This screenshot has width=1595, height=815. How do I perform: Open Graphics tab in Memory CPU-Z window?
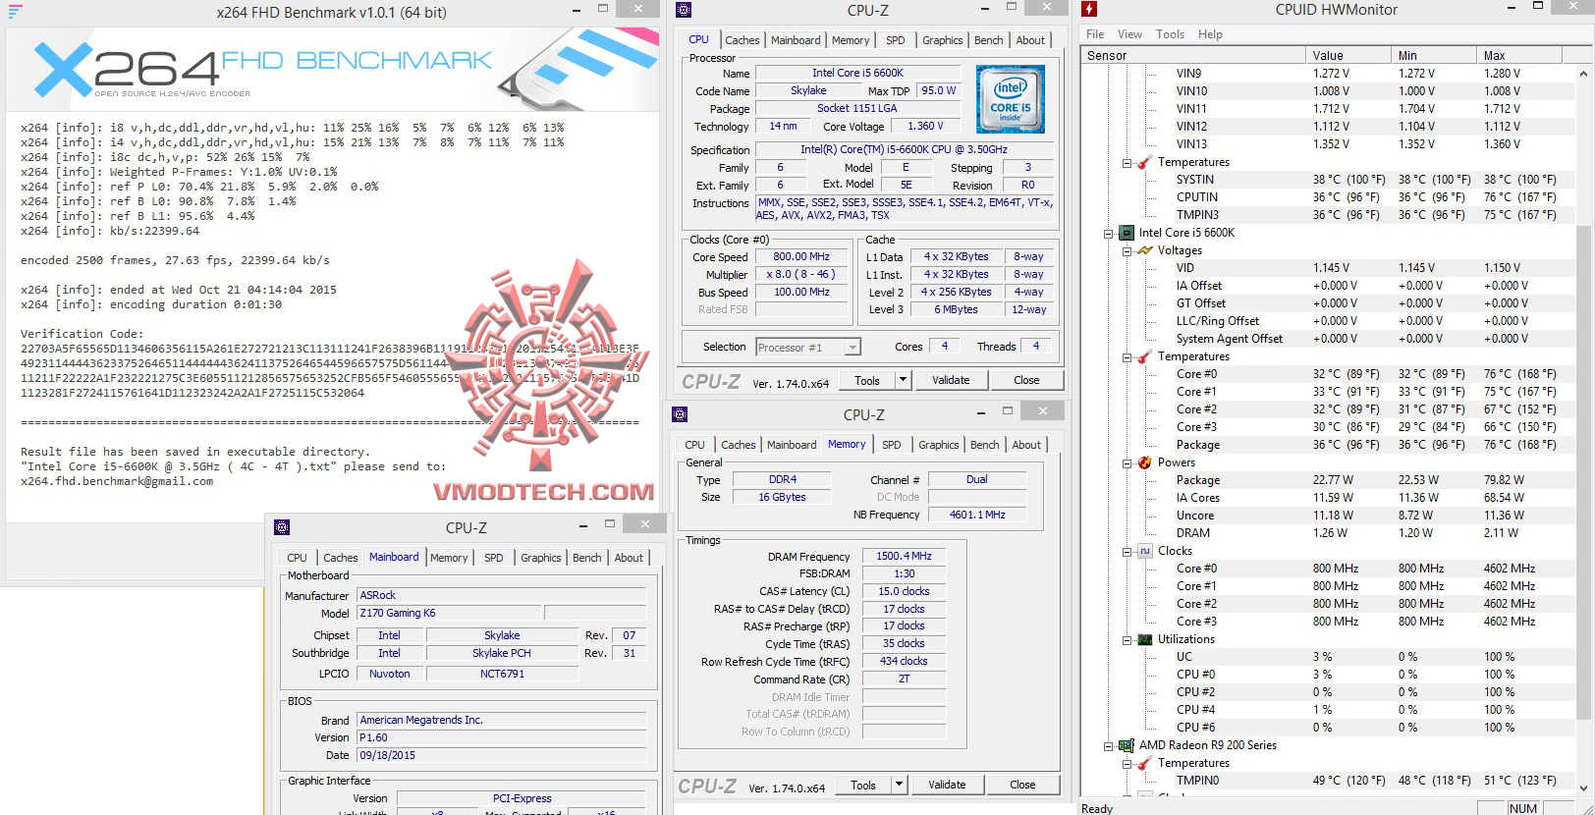[x=938, y=445]
